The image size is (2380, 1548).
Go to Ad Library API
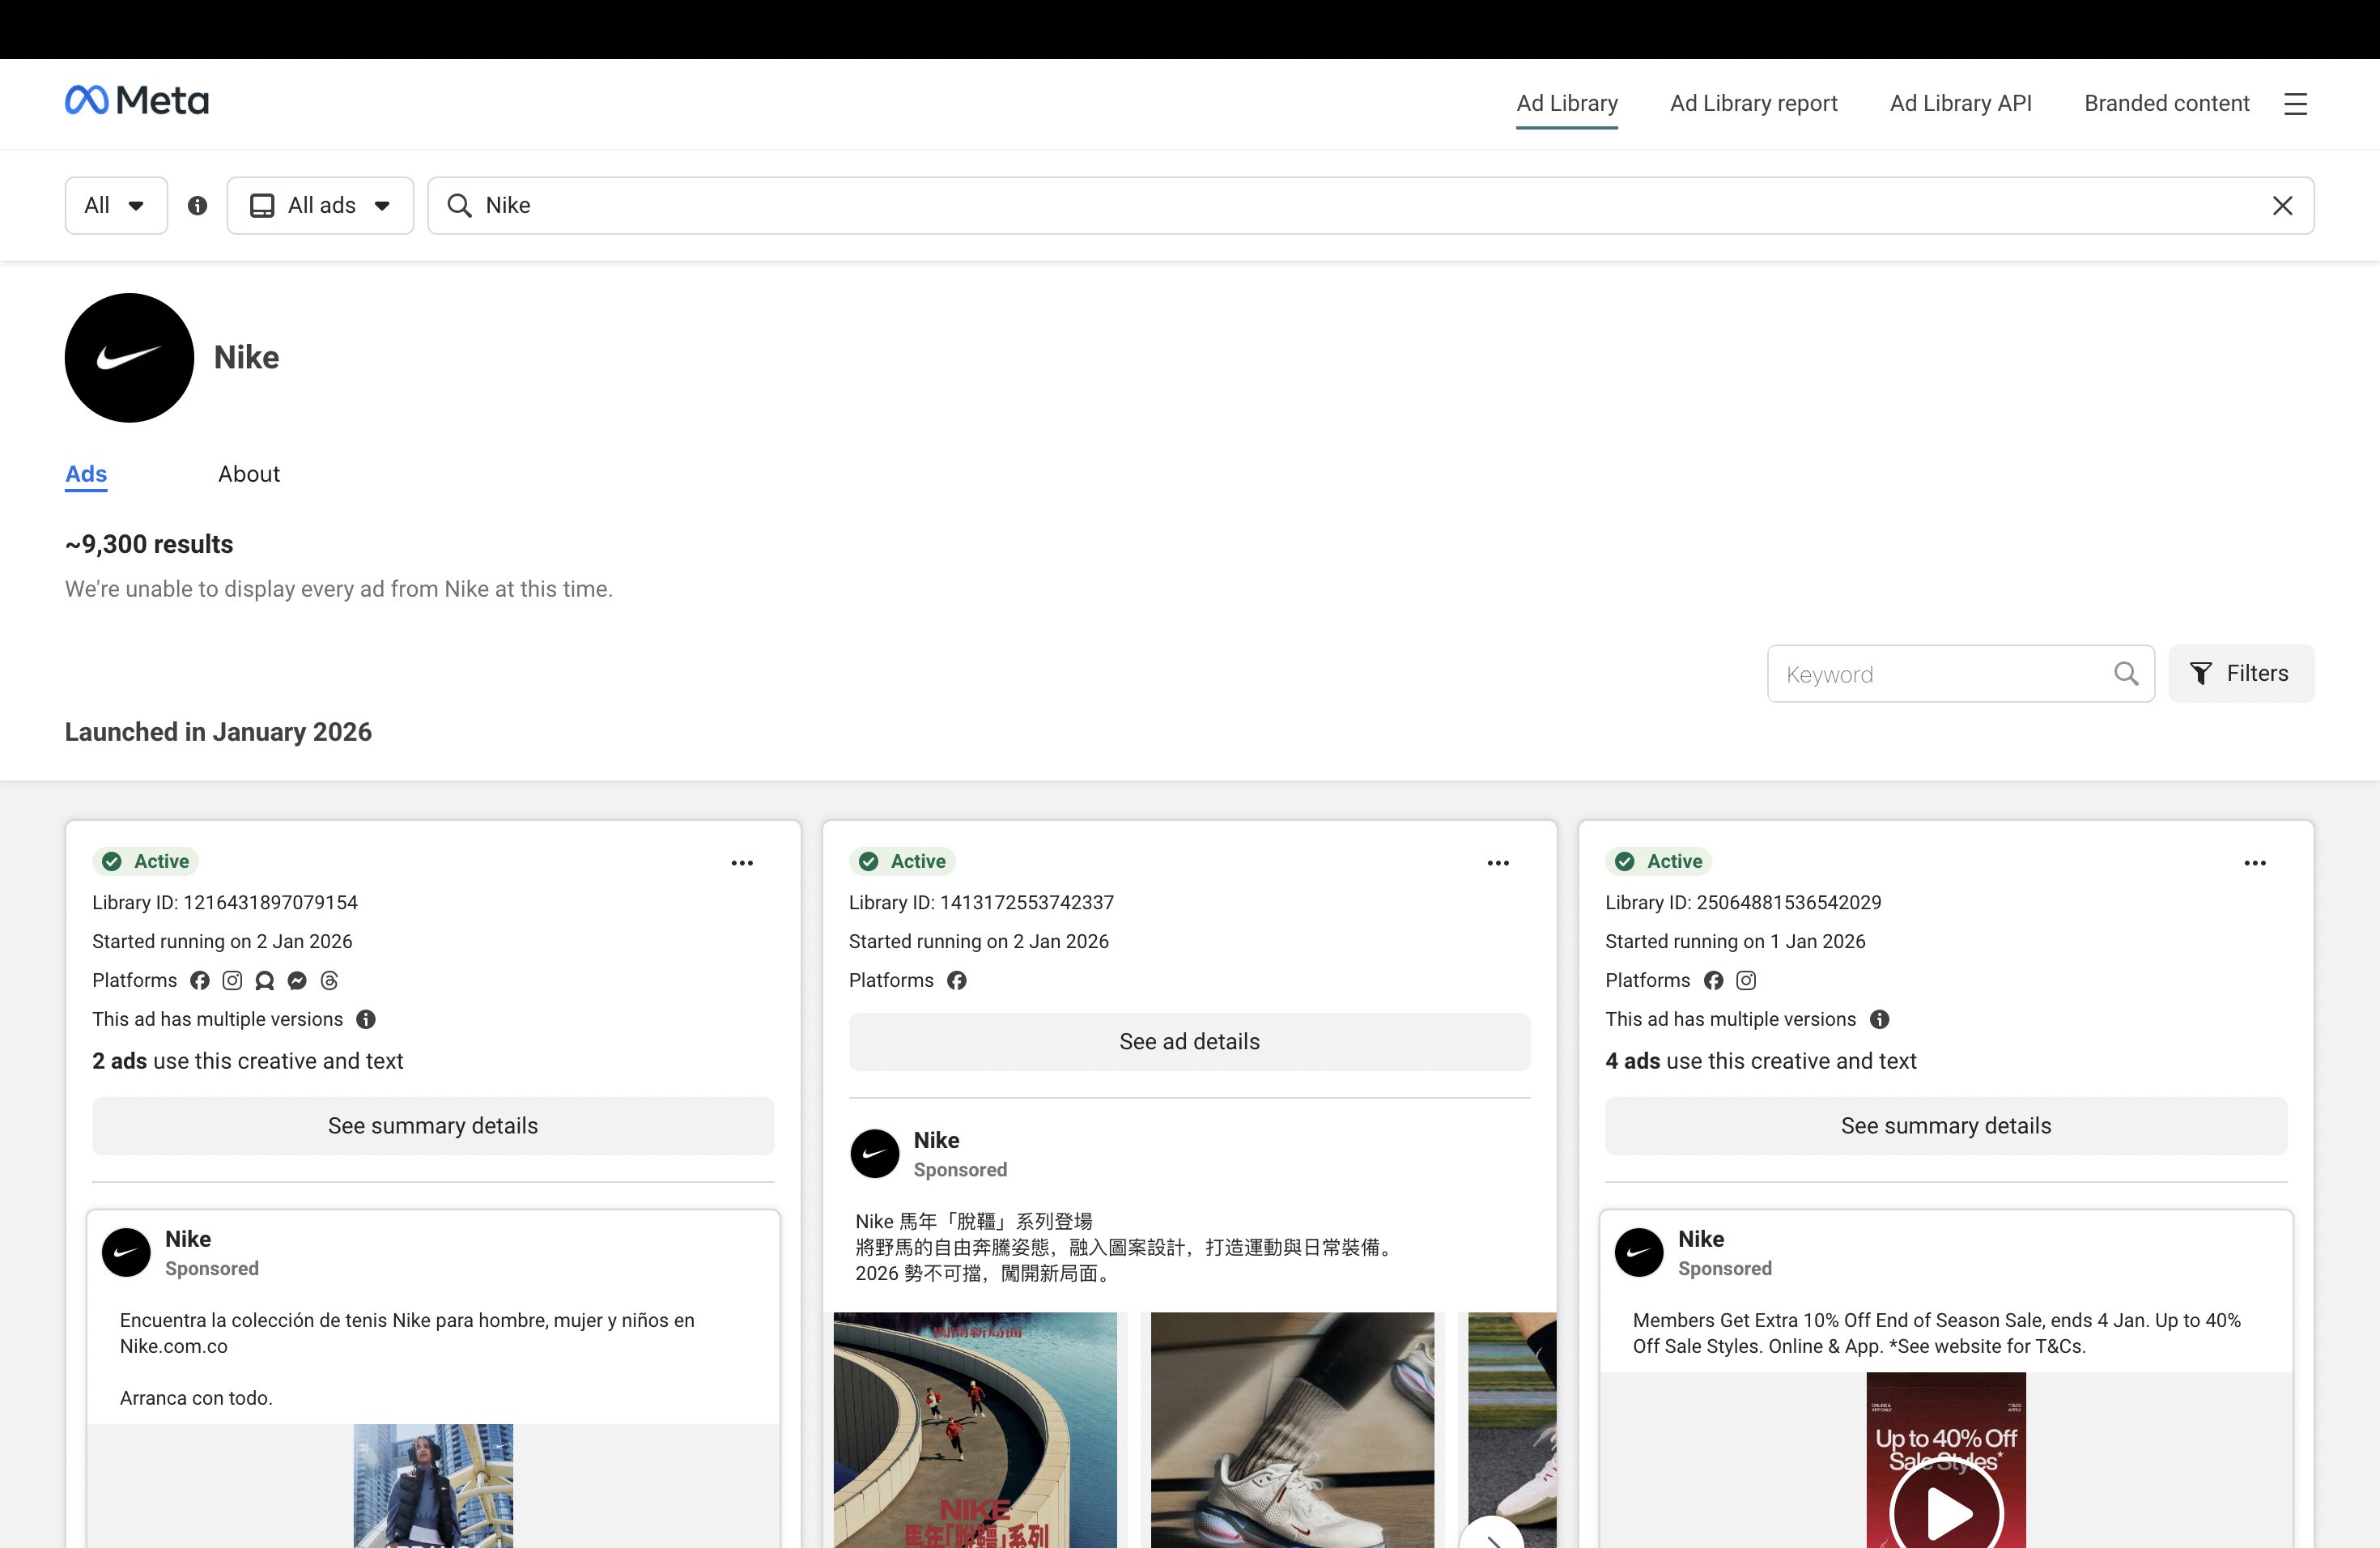pyautogui.click(x=1960, y=104)
